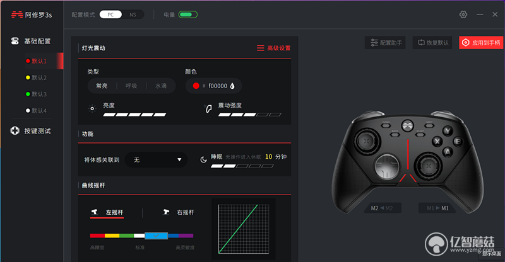Select 呼吸 light type
505x262 pixels.
(x=131, y=86)
